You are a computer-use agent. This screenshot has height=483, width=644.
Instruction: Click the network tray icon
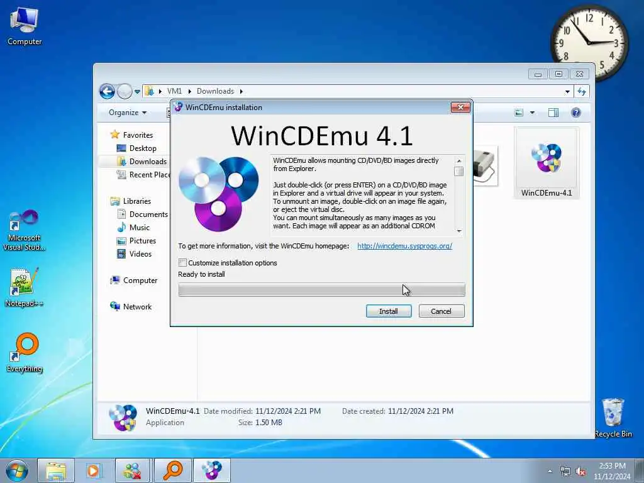(x=565, y=472)
